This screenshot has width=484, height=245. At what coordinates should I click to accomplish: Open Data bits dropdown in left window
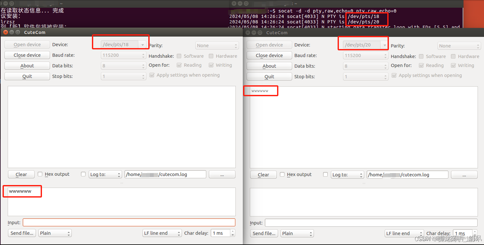click(124, 66)
